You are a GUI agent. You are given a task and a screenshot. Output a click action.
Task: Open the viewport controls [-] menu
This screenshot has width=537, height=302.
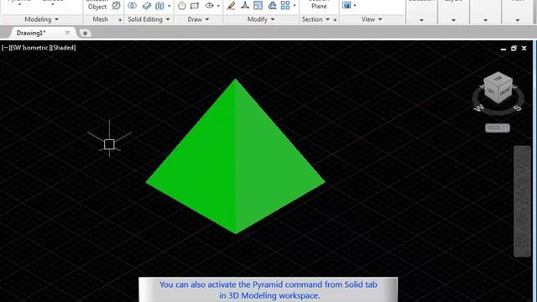coord(5,48)
